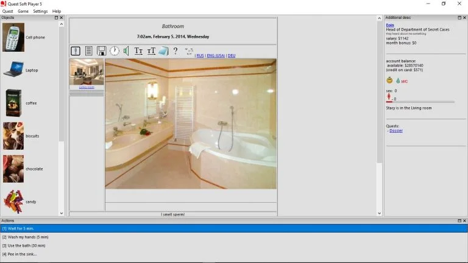Click the Stacy is in the Living room text
Viewport: 468px width, 263px height.
tap(409, 108)
